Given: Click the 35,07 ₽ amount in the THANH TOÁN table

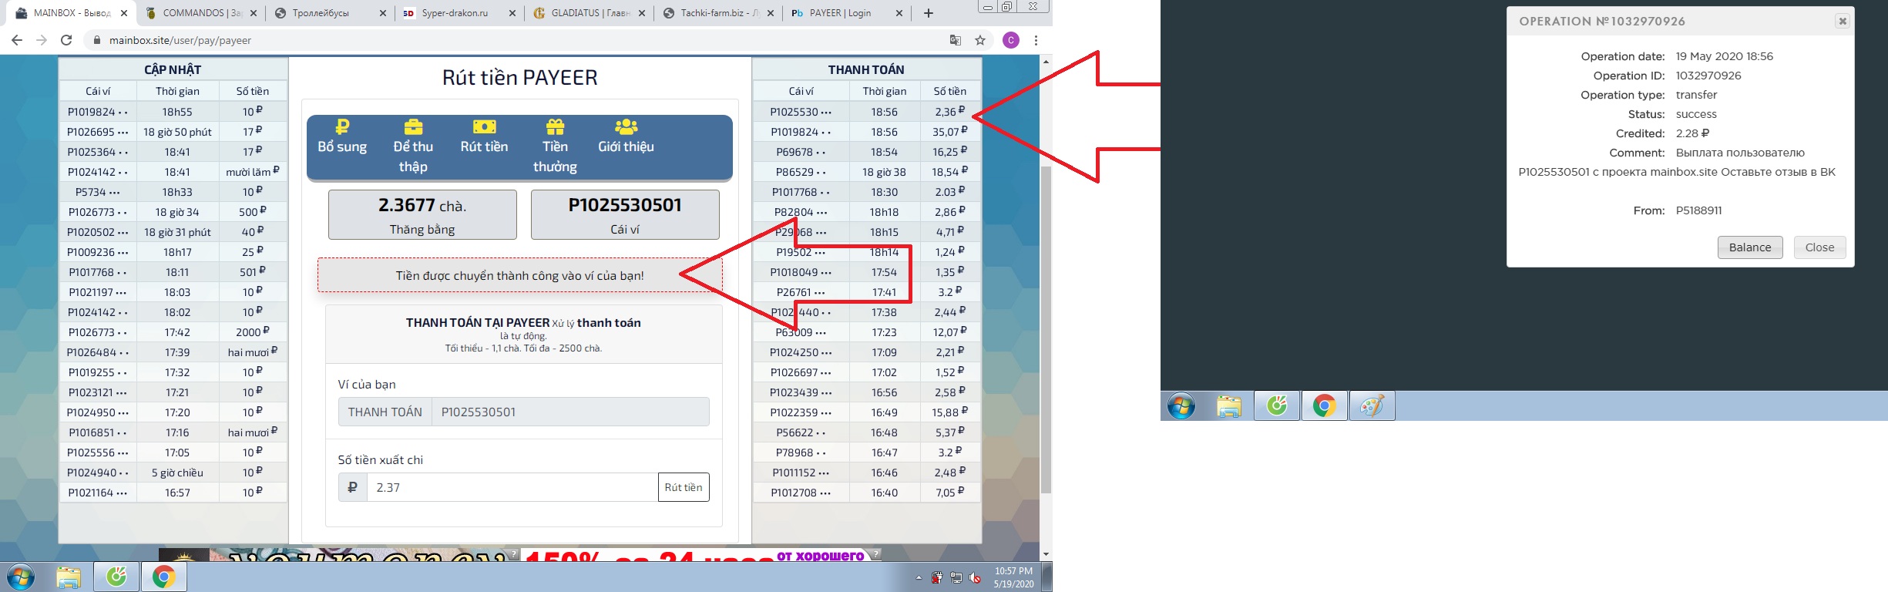Looking at the screenshot, I should pos(950,132).
